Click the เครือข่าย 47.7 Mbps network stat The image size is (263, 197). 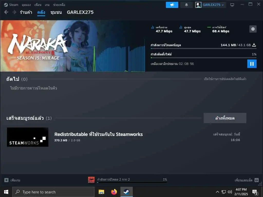(162, 29)
